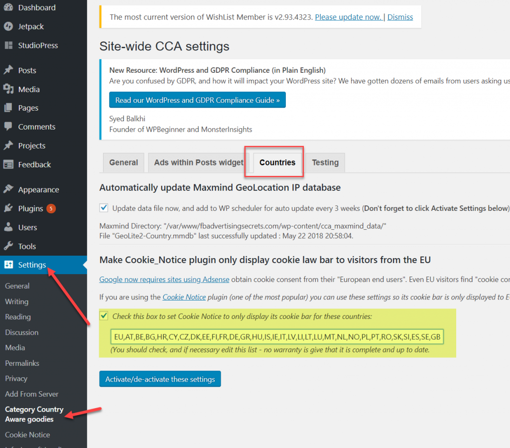Open Add From Server submenu
510x448 pixels.
tap(31, 394)
